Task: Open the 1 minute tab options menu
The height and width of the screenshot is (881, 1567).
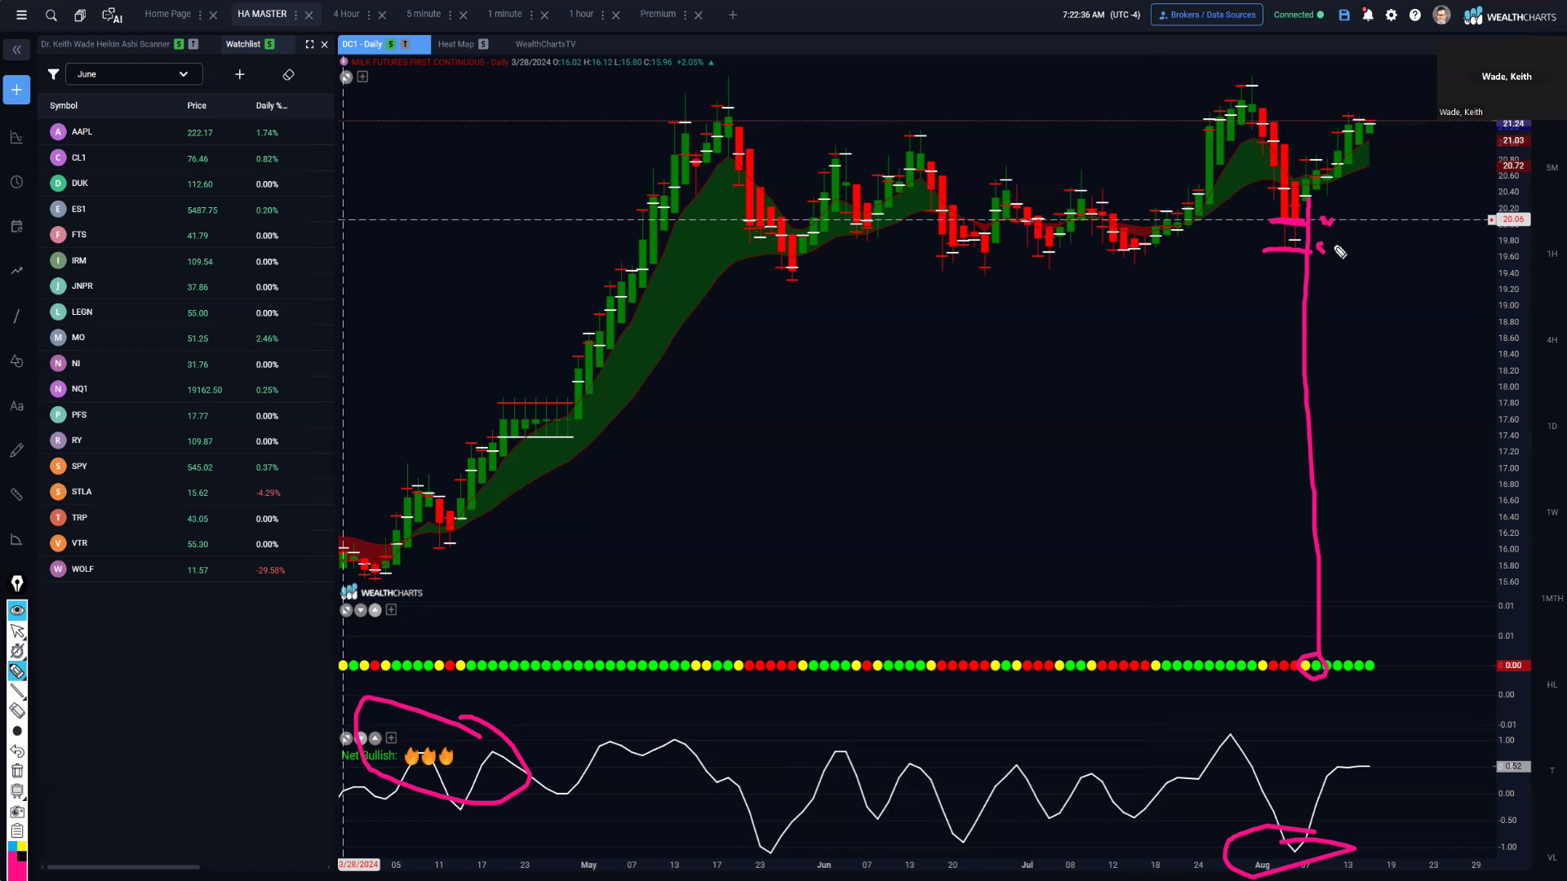Action: pos(531,15)
